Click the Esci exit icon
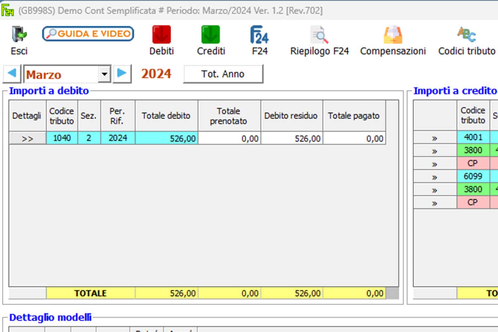The height and width of the screenshot is (332, 498). click(19, 34)
